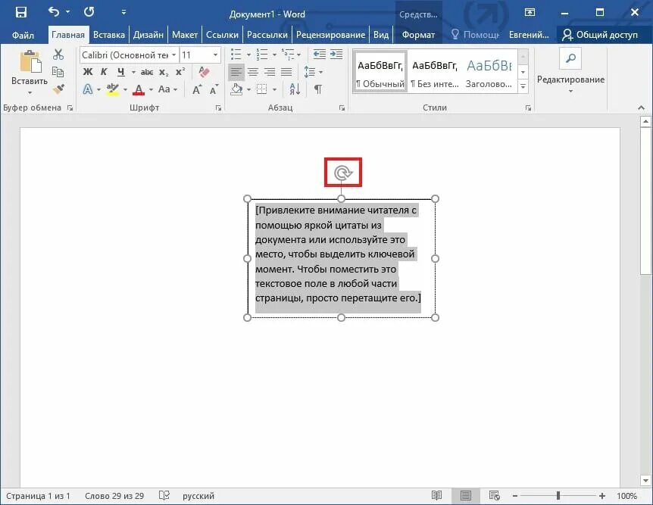The height and width of the screenshot is (505, 653).
Task: Show paragraph marks (¶)
Action: click(x=317, y=89)
